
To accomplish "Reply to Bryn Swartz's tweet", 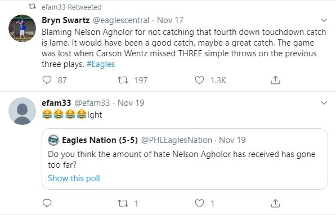I will coord(47,80).
